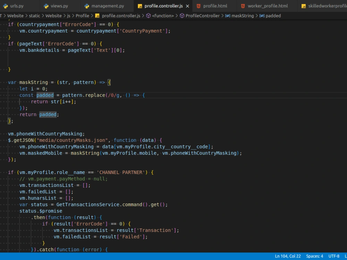
Task: Click JS icon on skilledworkerprofile tab
Action: click(x=304, y=6)
